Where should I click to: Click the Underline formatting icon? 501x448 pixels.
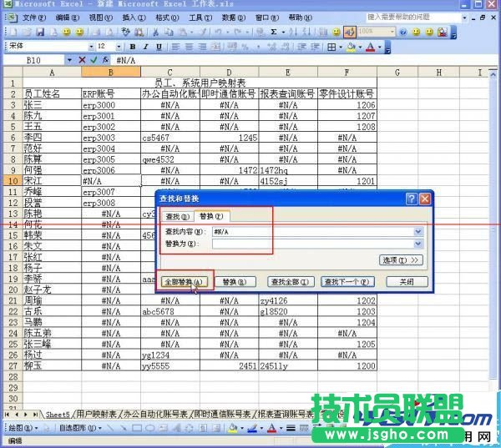158,47
